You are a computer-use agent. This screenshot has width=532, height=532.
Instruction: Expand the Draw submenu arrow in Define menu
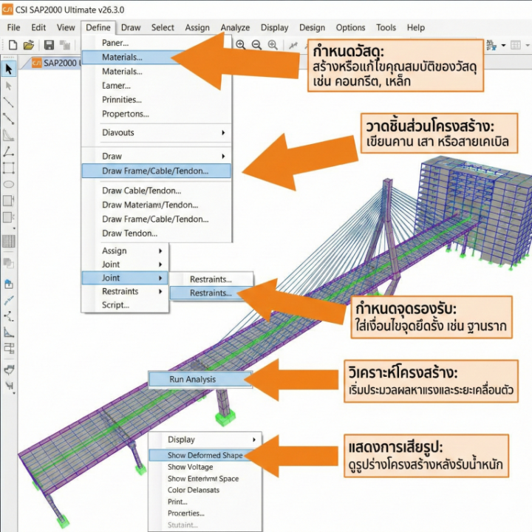(223, 157)
